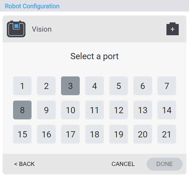Pick port 5

(119, 86)
